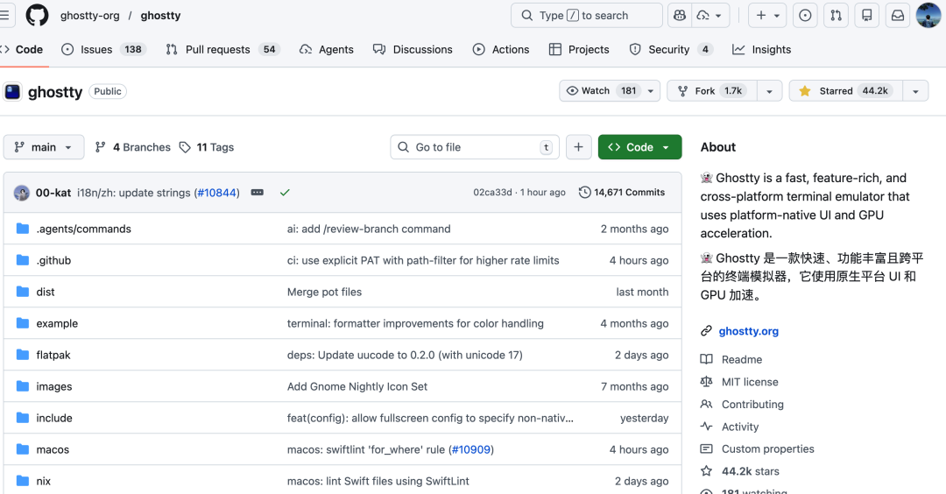Click the macos folder icon
The width and height of the screenshot is (946, 494).
[23, 449]
